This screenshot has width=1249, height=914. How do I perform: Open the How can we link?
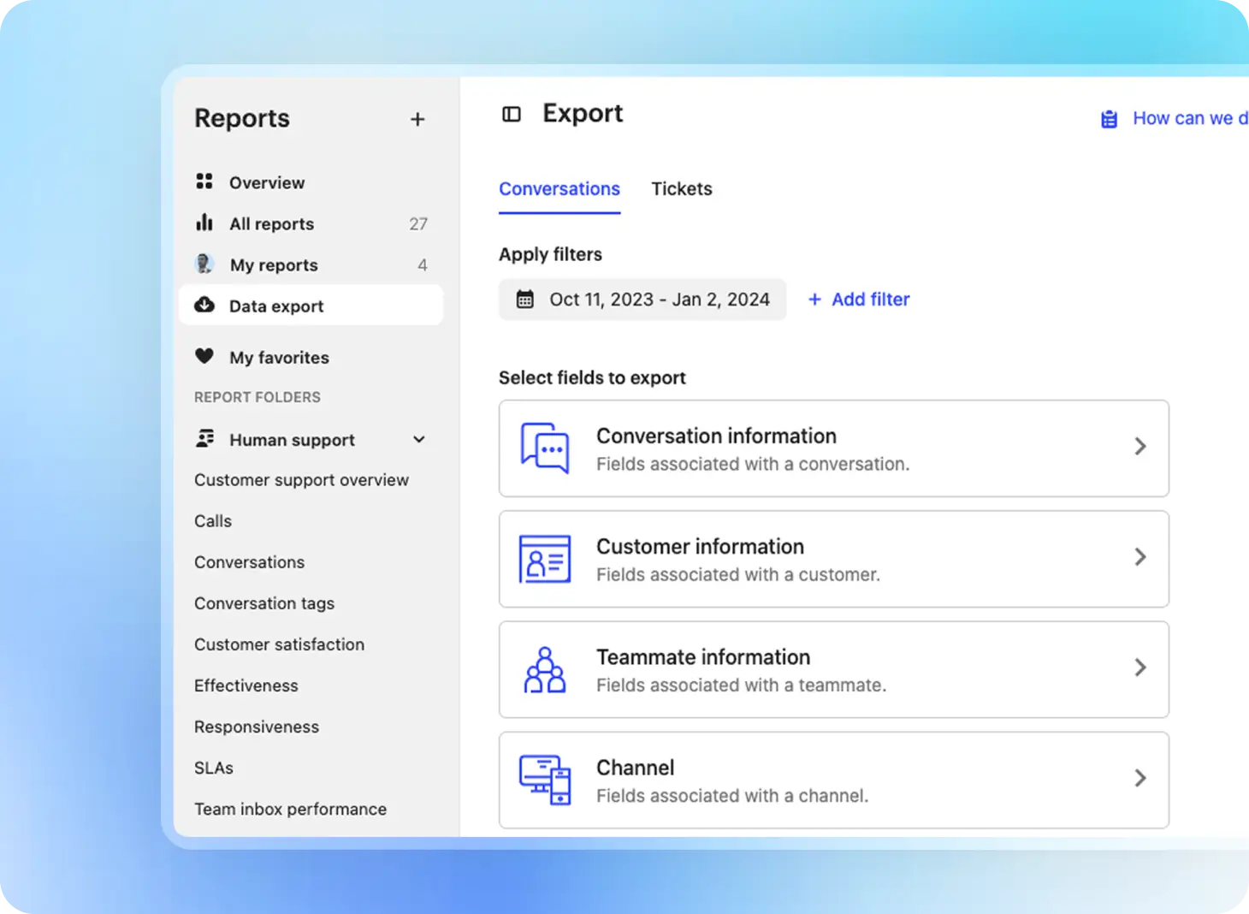(x=1190, y=118)
